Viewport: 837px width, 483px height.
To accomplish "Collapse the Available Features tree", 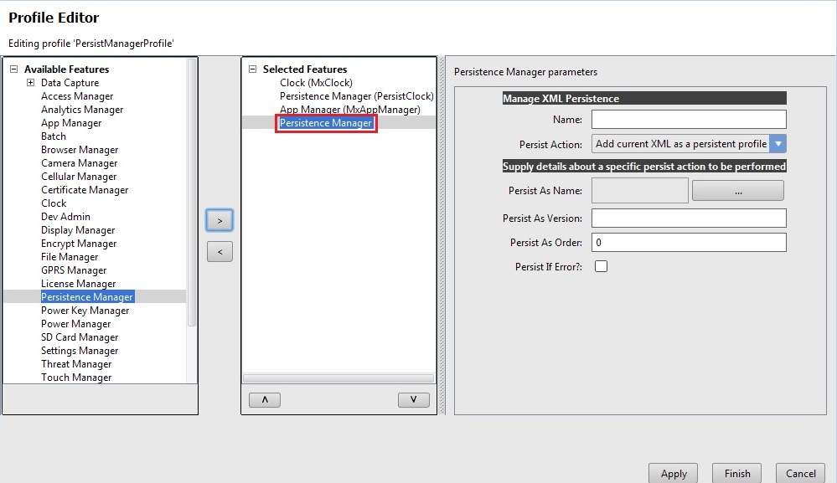I will click(x=13, y=69).
